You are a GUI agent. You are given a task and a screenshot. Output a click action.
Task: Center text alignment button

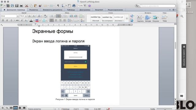56,20
